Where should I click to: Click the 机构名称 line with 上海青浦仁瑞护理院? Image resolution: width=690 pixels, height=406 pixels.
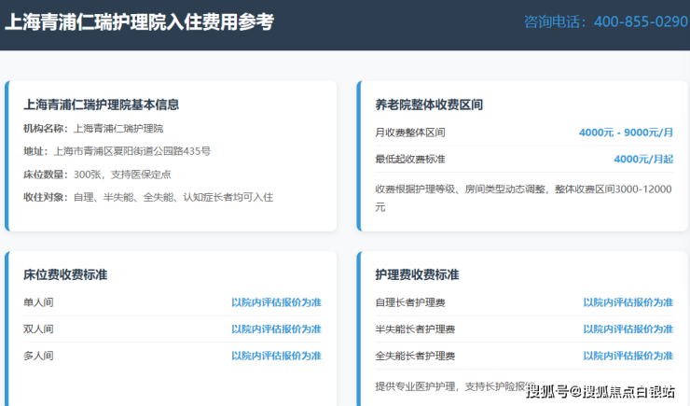93,129
